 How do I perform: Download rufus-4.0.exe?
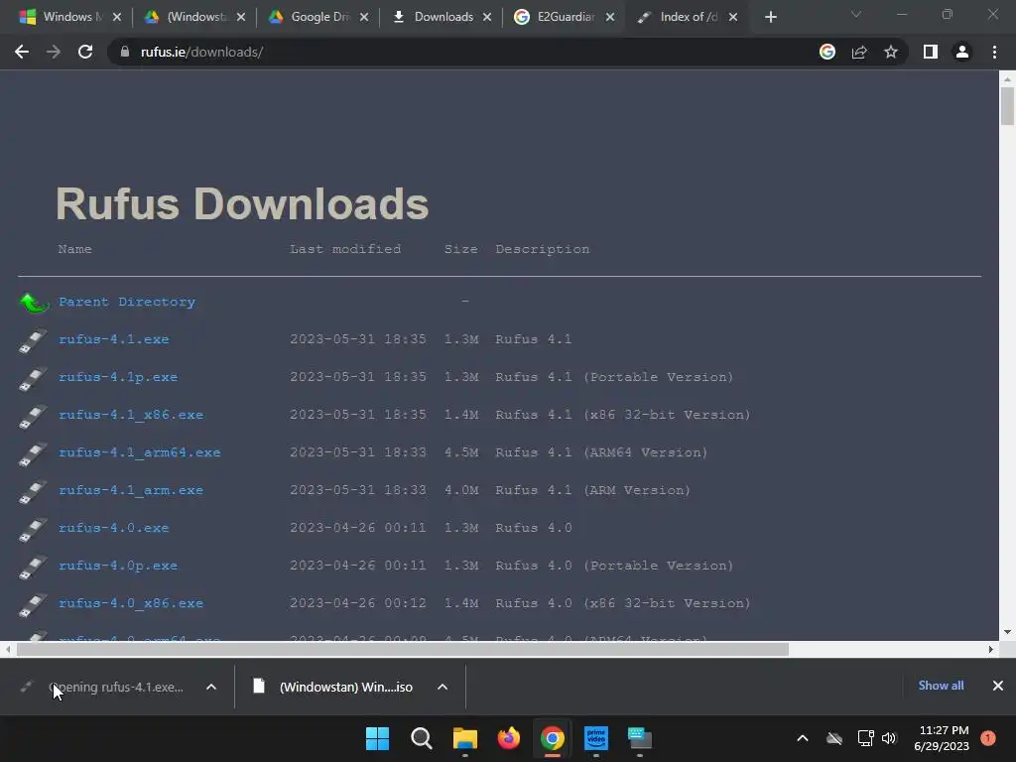113,528
